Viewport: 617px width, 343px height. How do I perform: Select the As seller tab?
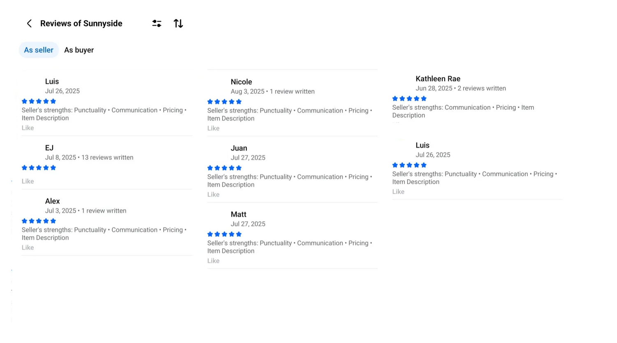[x=39, y=50]
